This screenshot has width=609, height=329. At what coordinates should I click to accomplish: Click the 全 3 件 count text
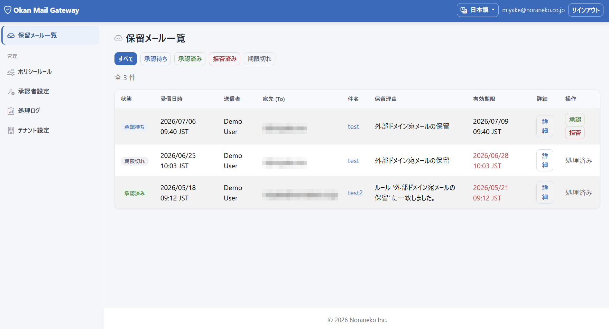tap(125, 77)
